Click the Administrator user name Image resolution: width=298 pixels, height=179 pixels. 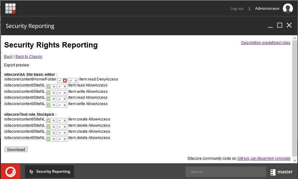(267, 8)
